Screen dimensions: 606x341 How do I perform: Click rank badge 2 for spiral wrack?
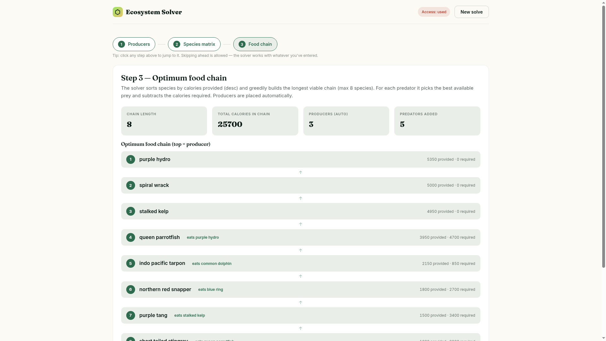pyautogui.click(x=131, y=185)
